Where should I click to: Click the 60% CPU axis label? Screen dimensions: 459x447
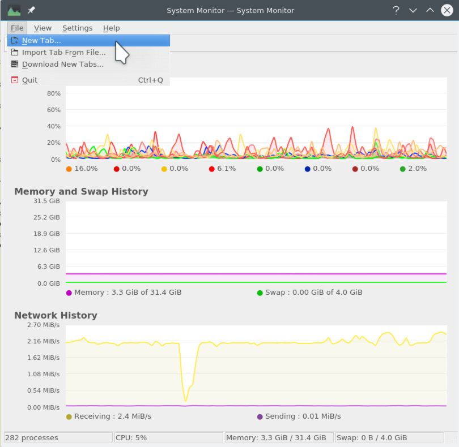[54, 110]
